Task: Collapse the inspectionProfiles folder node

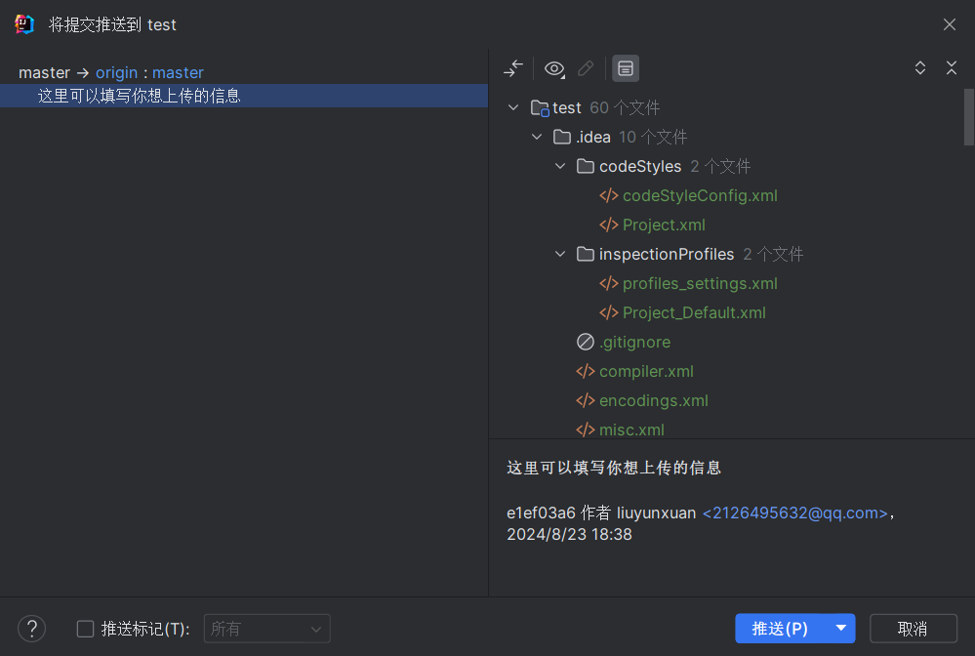Action: tap(560, 254)
